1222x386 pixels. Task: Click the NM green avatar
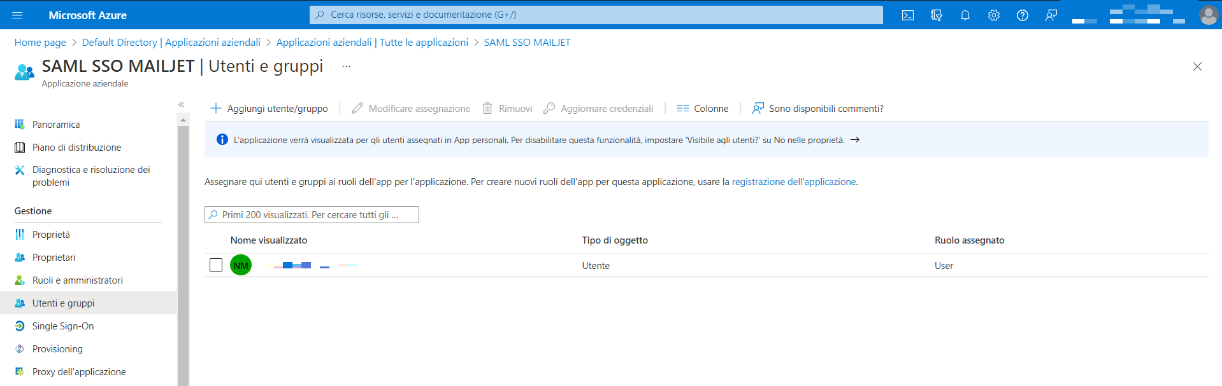pyautogui.click(x=241, y=265)
